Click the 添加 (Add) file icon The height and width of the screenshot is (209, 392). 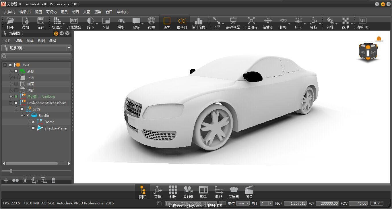click(x=25, y=21)
